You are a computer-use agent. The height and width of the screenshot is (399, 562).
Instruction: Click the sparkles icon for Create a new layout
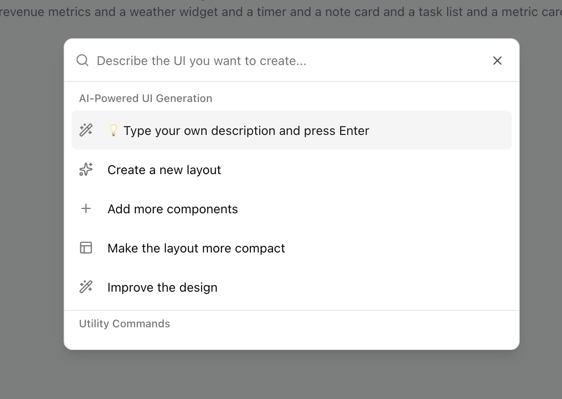86,170
